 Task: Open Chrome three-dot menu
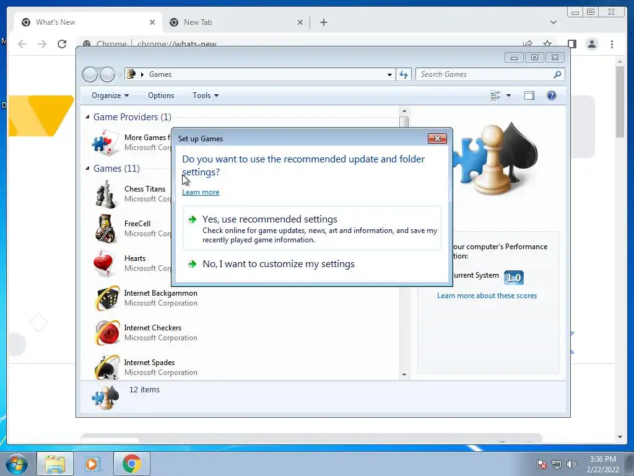[612, 44]
